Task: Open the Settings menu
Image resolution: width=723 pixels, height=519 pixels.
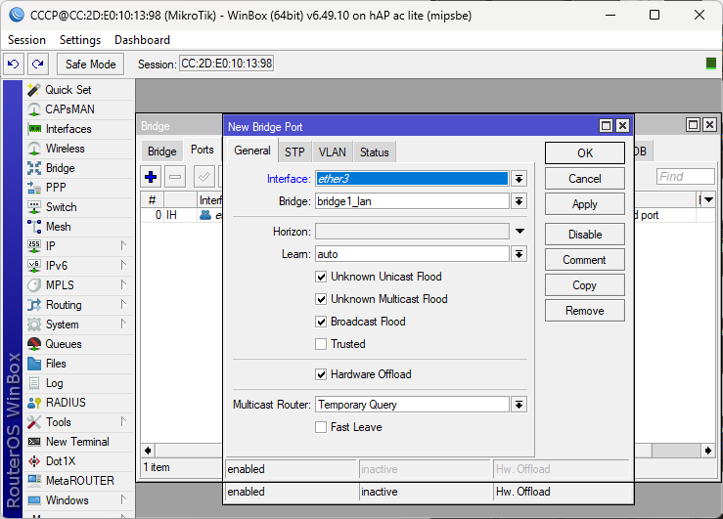Action: point(80,40)
